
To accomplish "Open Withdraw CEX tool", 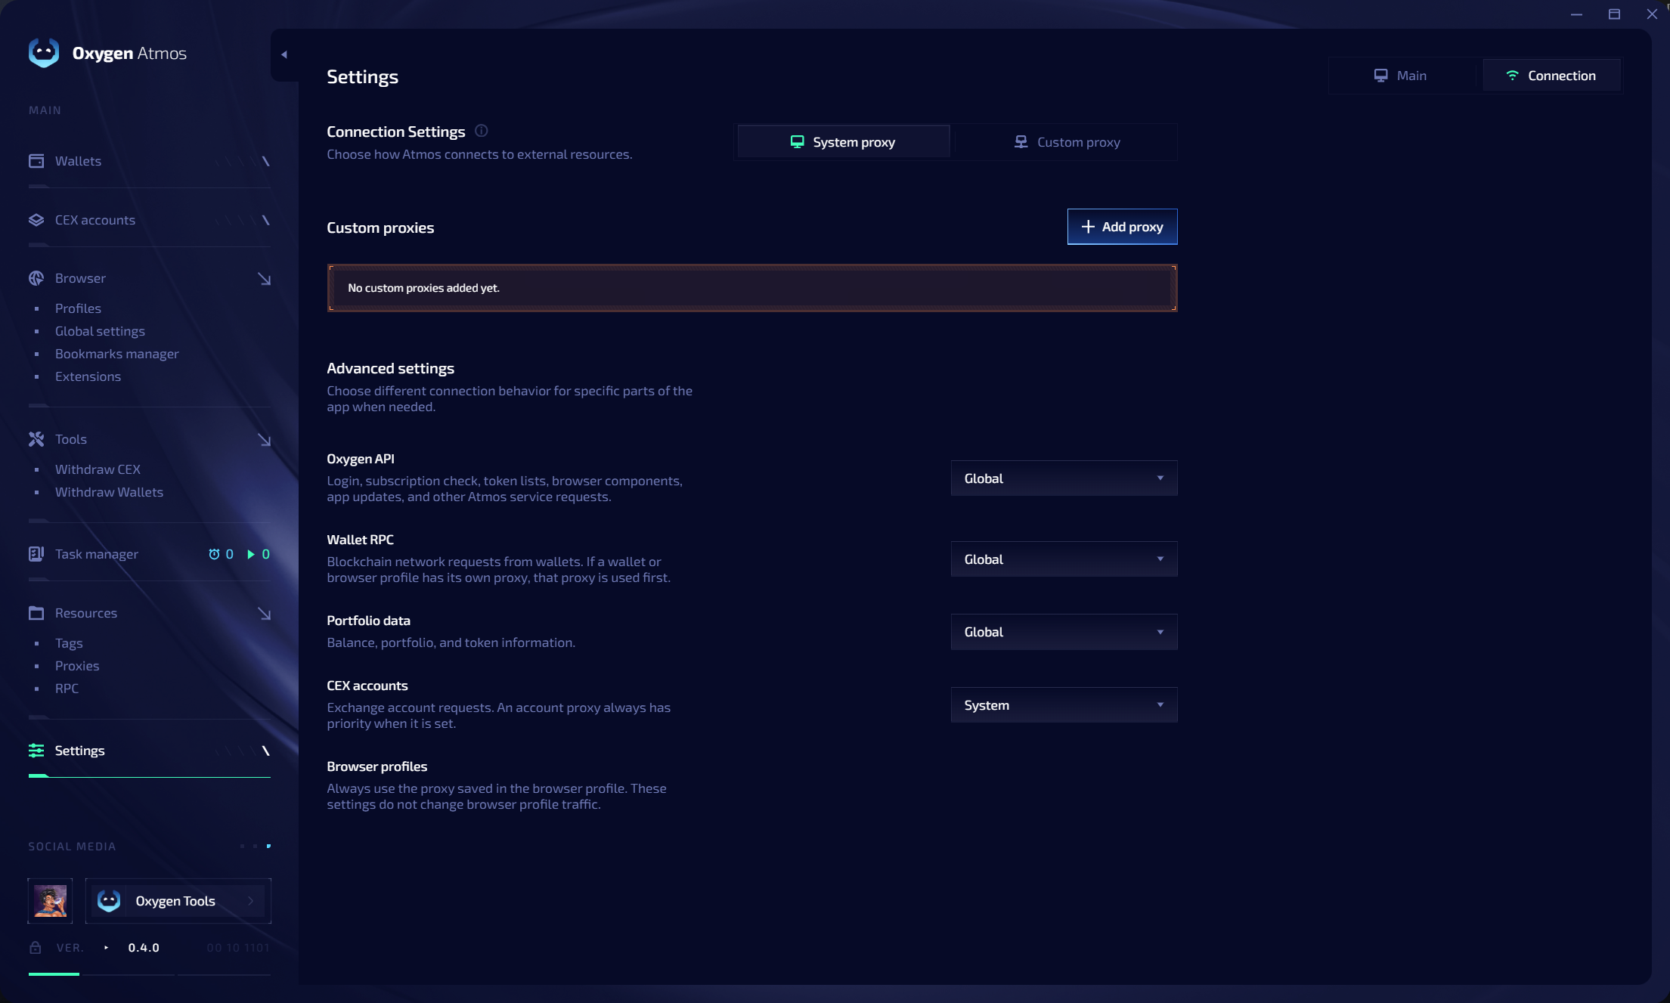I will (98, 469).
